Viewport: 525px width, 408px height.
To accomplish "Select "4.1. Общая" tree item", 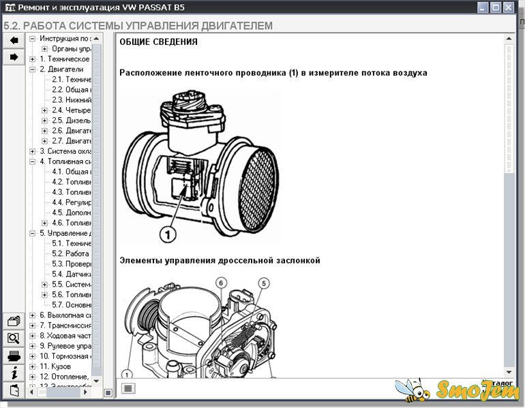I will click(x=72, y=172).
